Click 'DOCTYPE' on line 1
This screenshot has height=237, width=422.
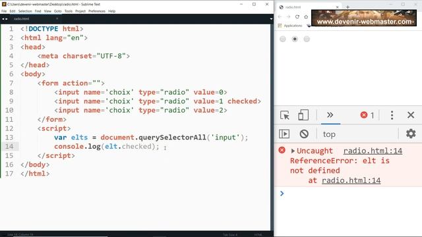click(43, 29)
